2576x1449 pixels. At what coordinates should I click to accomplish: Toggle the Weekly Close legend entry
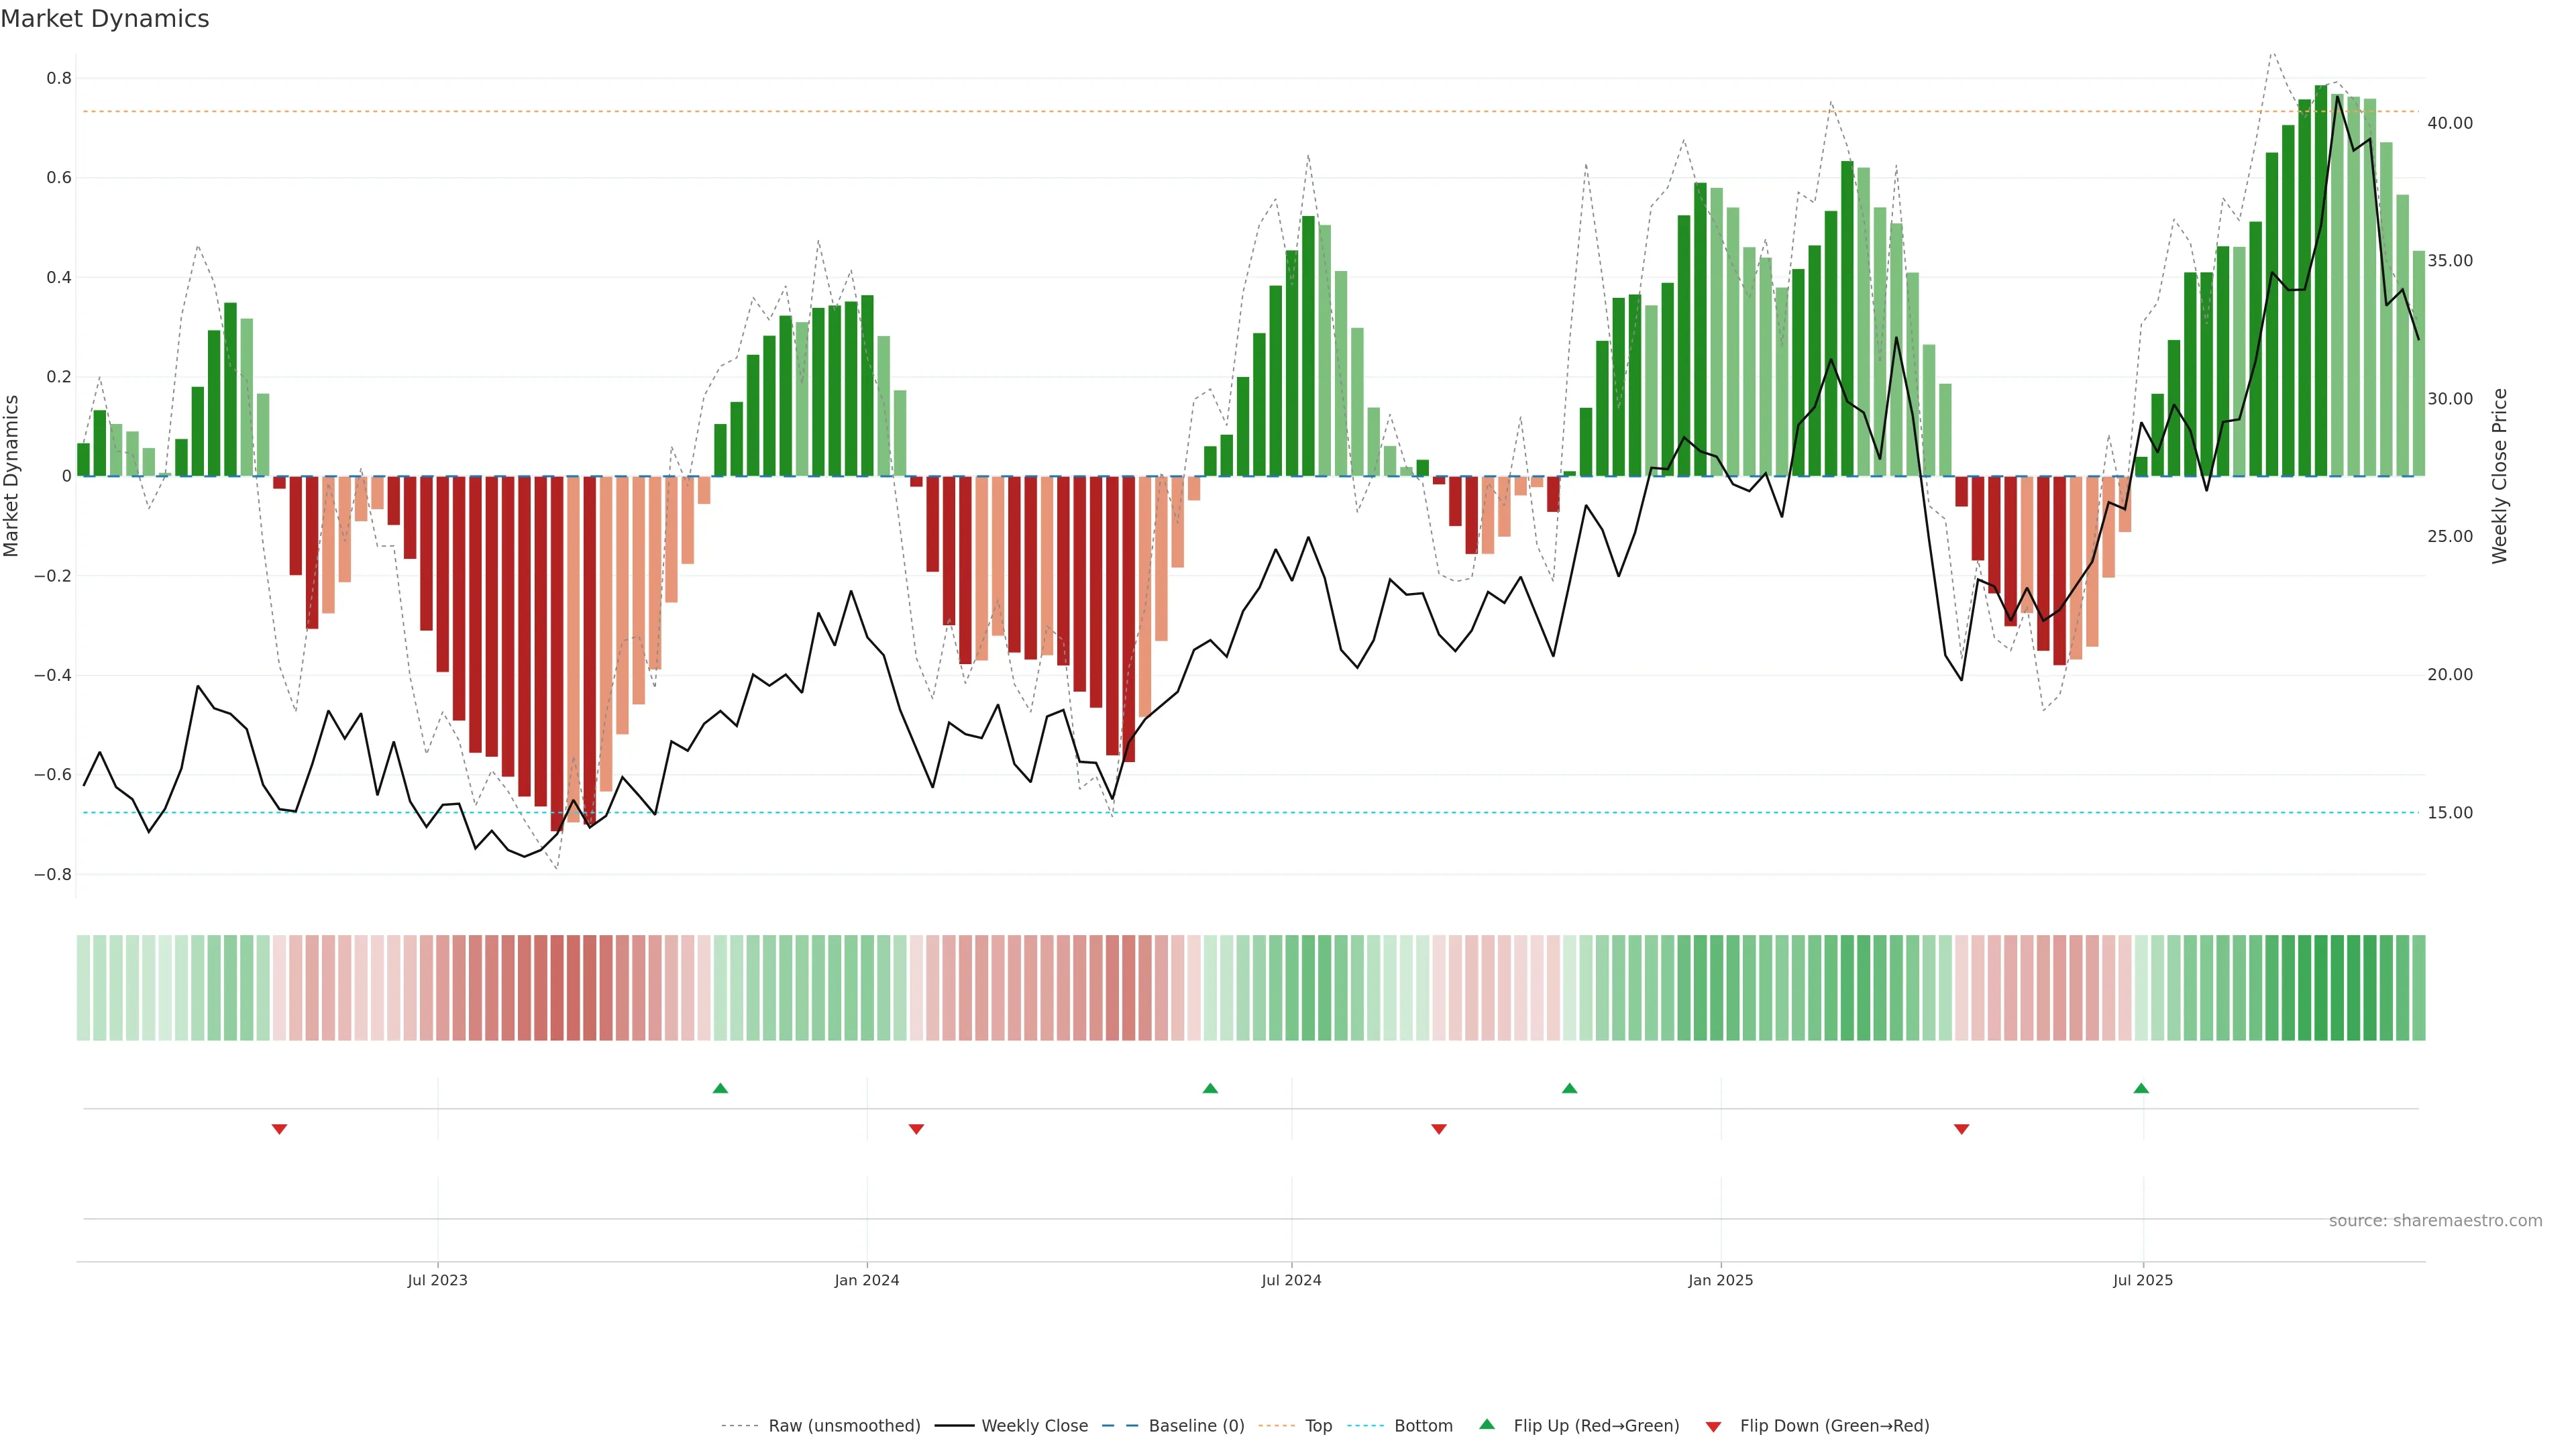[x=1034, y=1426]
